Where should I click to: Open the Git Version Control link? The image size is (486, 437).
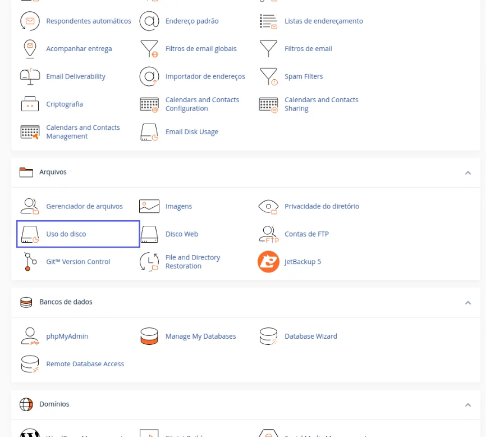click(78, 262)
